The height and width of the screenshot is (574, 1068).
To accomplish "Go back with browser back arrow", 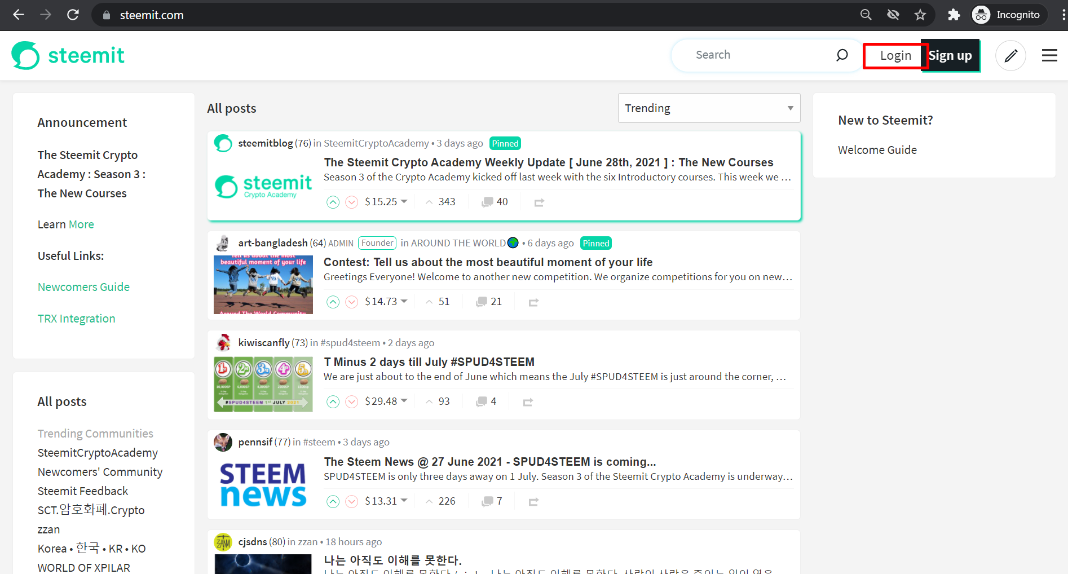I will tap(19, 15).
